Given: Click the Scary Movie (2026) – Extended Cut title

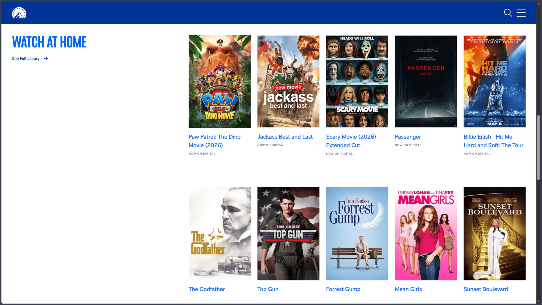Looking at the screenshot, I should tap(353, 141).
